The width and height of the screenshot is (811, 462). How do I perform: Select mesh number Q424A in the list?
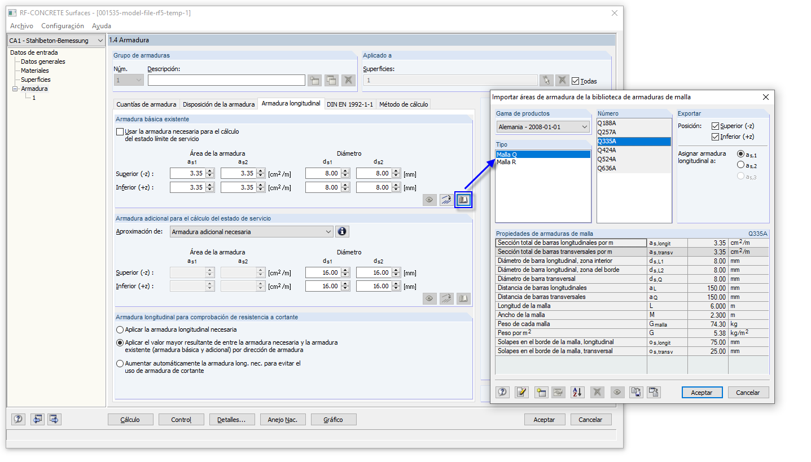[634, 151]
